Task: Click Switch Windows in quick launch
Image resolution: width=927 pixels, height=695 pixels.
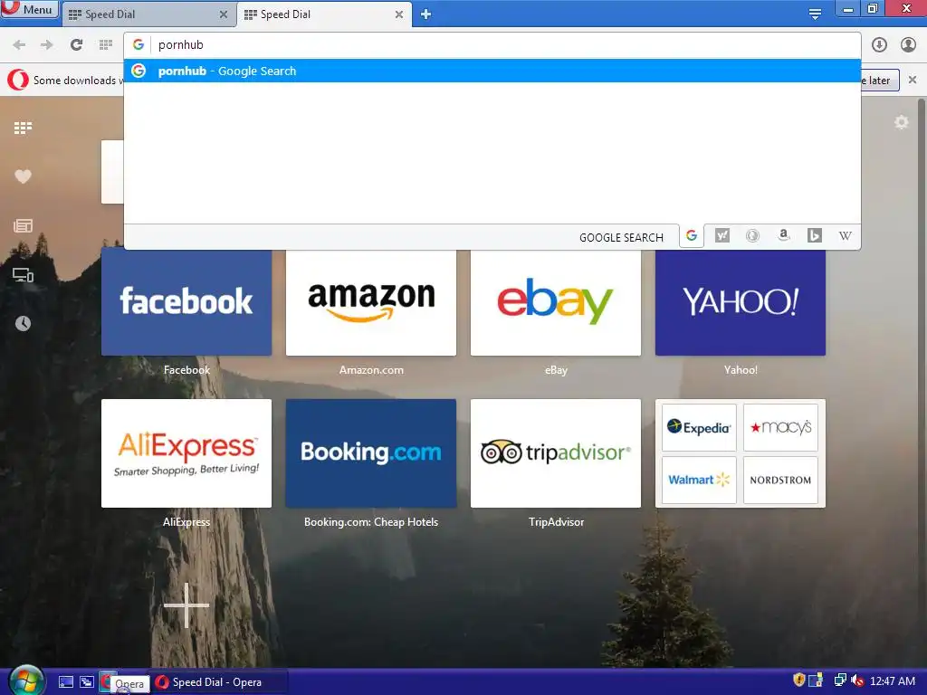Action: click(87, 682)
